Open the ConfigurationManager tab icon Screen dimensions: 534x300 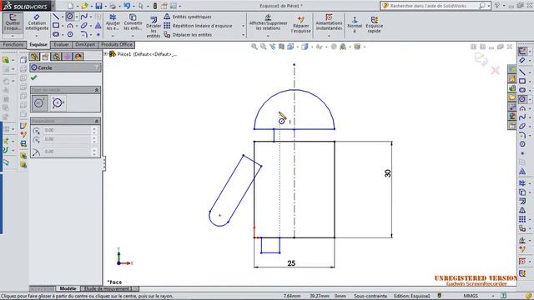pyautogui.click(x=56, y=57)
